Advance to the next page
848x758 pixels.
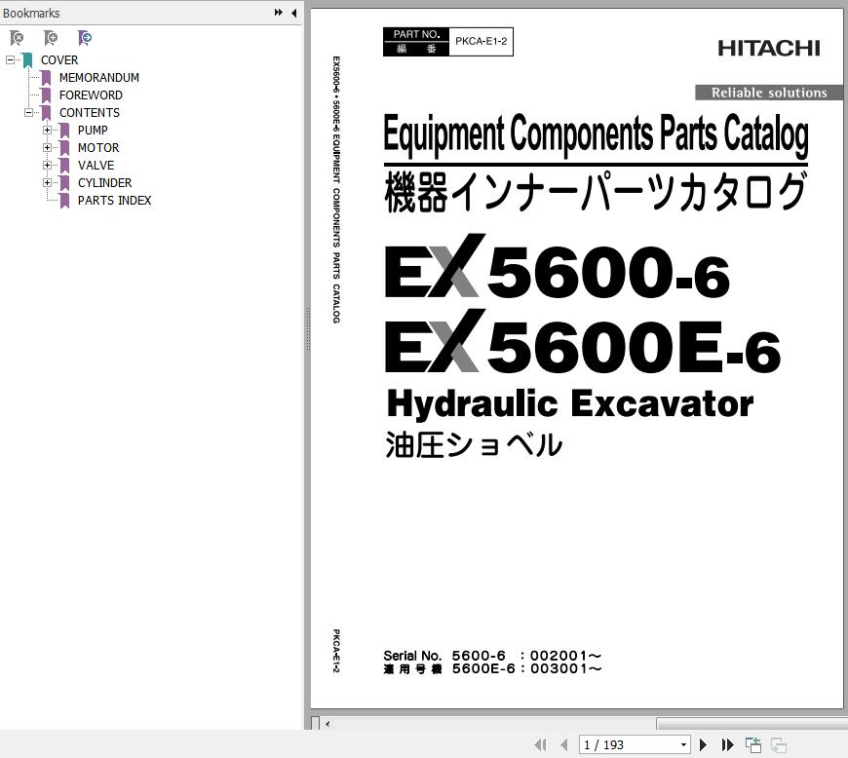pos(703,744)
